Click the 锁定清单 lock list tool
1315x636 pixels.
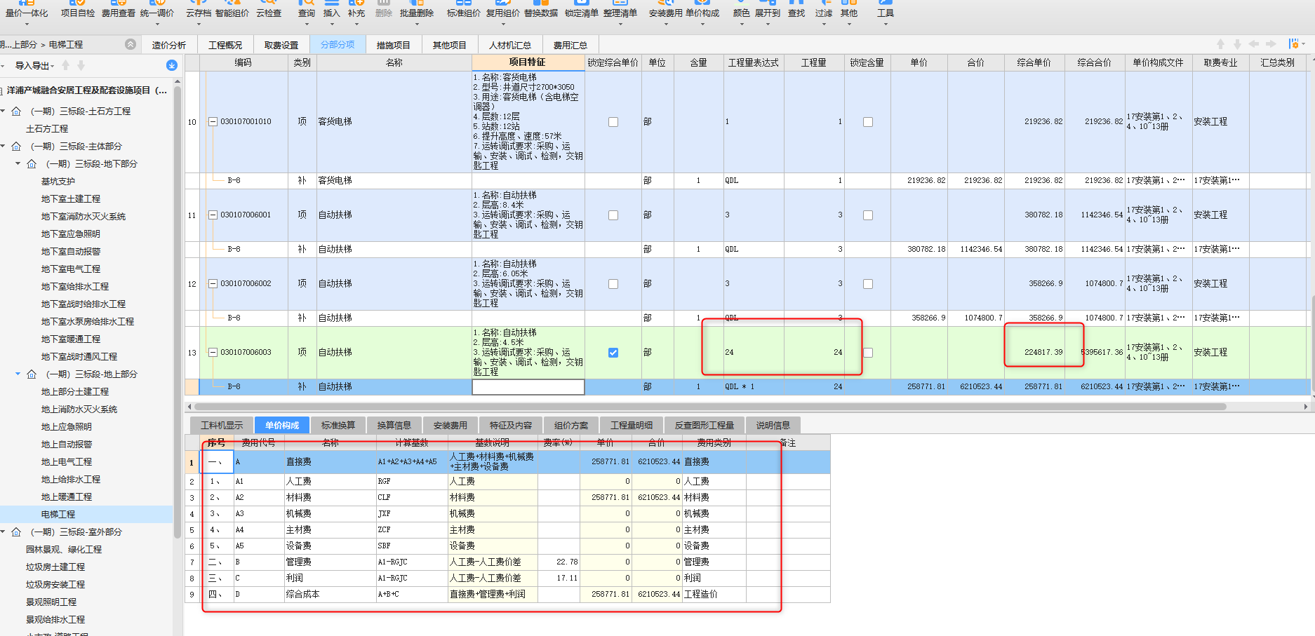[582, 10]
